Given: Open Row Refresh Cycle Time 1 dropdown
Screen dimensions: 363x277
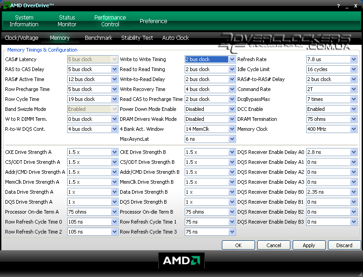Looking at the screenshot, I should [x=232, y=222].
